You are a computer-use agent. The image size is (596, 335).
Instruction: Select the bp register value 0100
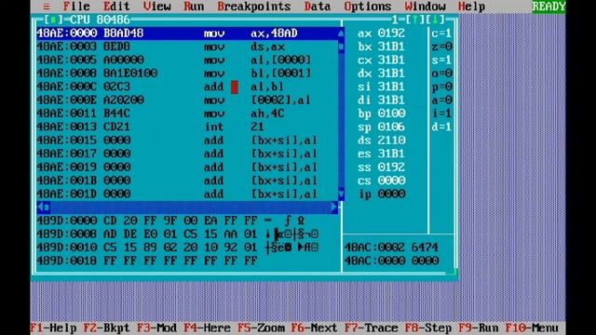(x=391, y=114)
